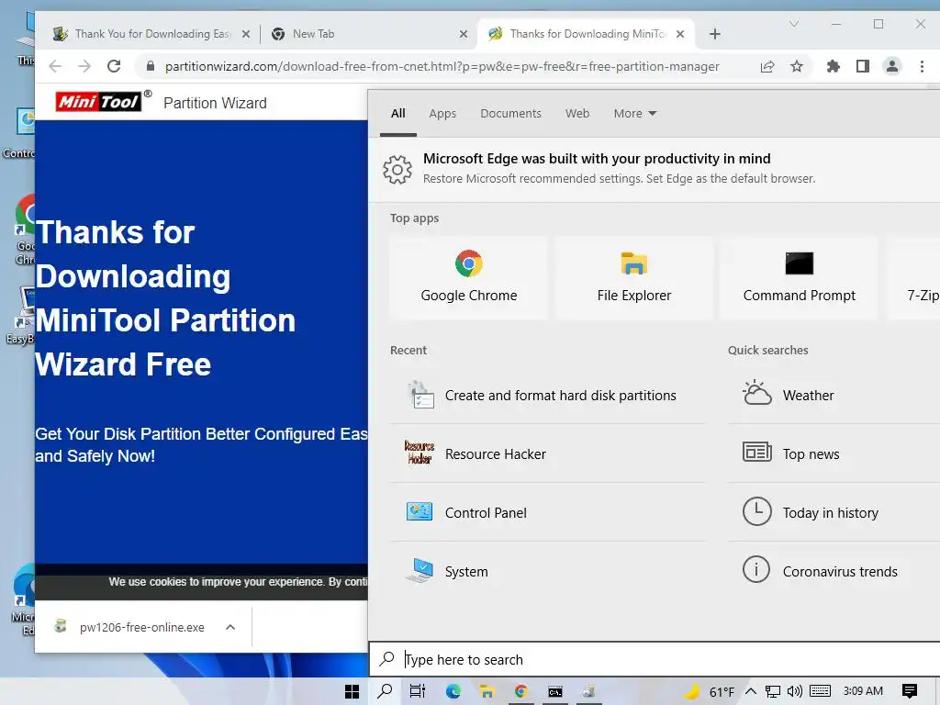Open Today in history quick search

coord(834,512)
